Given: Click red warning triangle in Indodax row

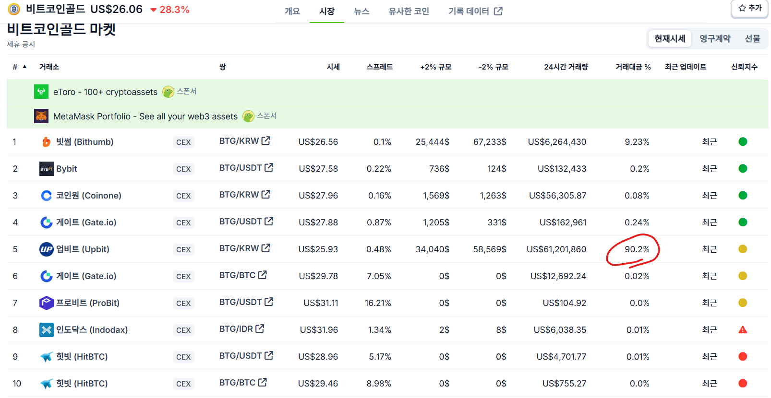Looking at the screenshot, I should (x=743, y=330).
